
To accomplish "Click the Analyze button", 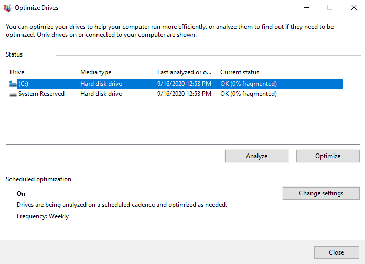I will tap(256, 156).
